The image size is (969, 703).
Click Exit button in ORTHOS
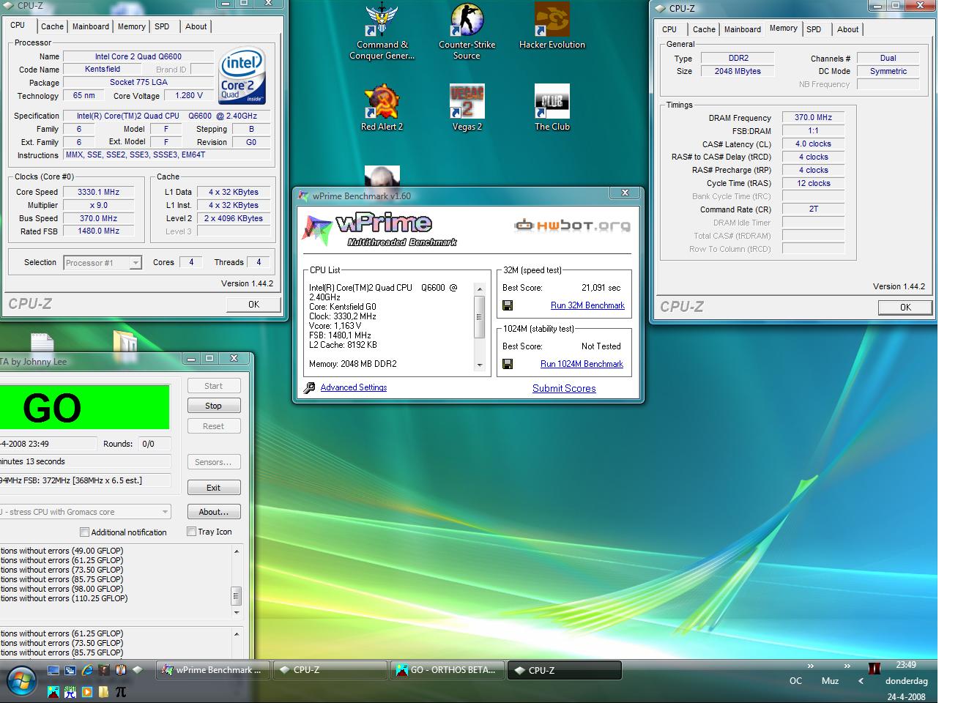click(x=213, y=488)
